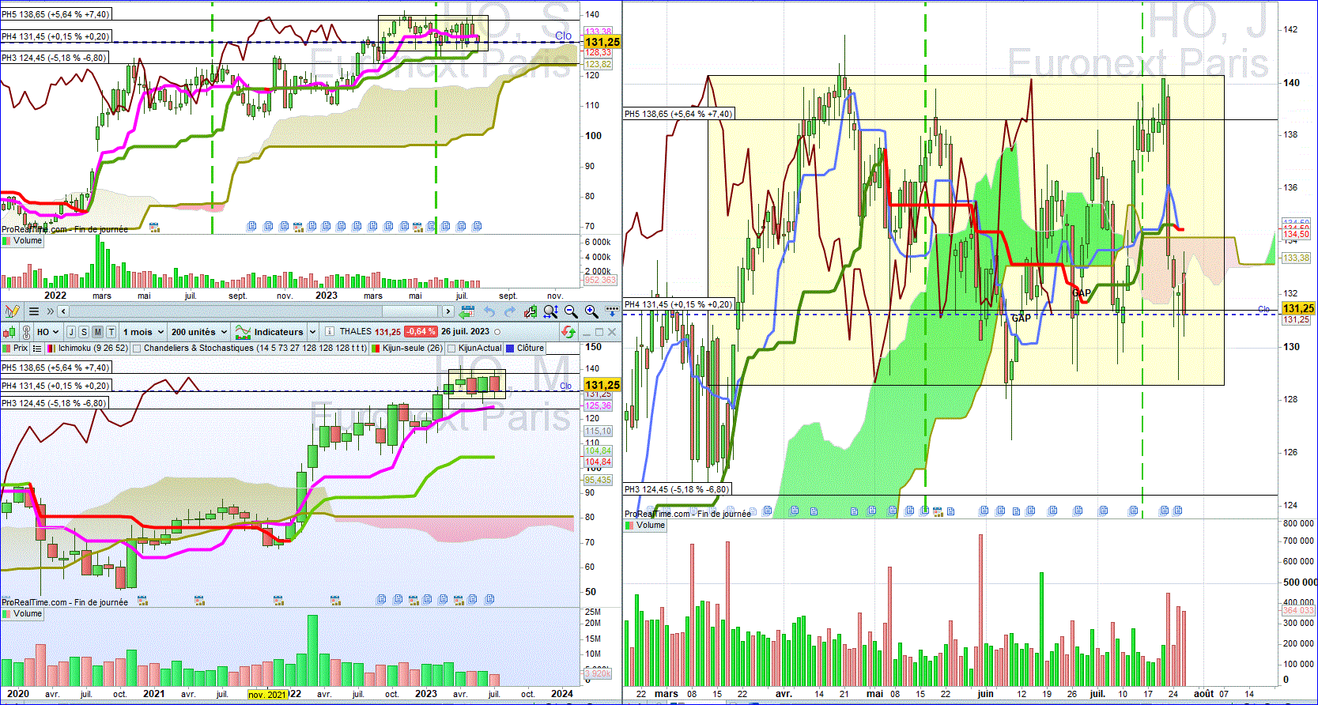This screenshot has width=1318, height=705.
Task: Click the PH4 131,45 label on daily chart
Action: (x=678, y=304)
